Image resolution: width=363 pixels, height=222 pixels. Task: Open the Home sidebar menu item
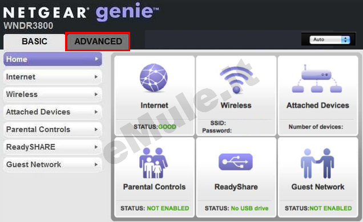(53, 59)
